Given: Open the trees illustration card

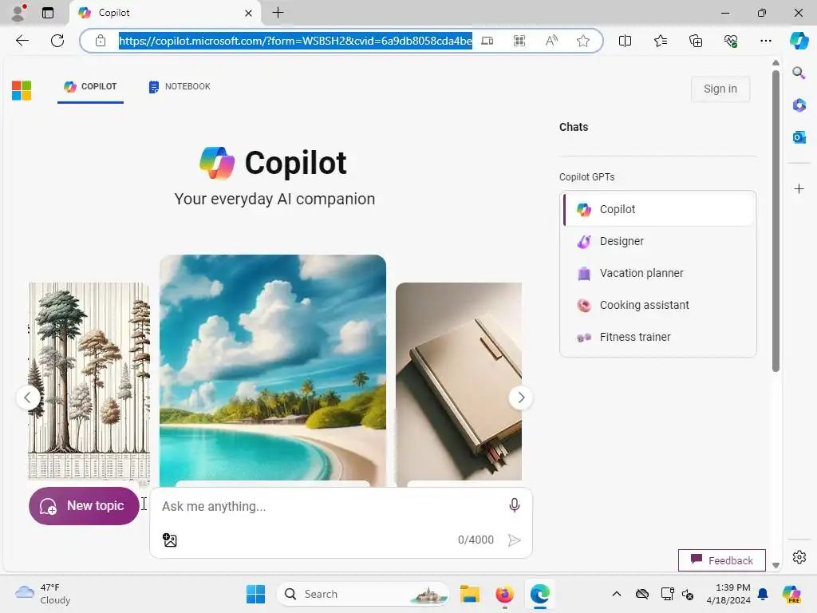Looking at the screenshot, I should (x=89, y=381).
